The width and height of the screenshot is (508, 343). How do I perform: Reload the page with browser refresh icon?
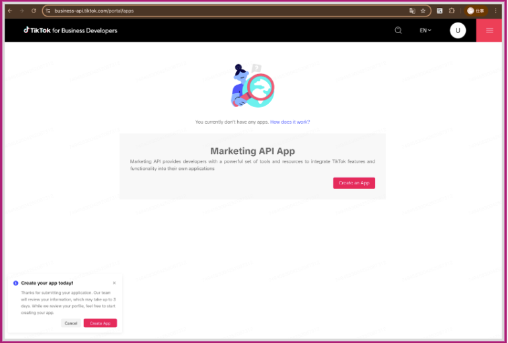pos(34,11)
